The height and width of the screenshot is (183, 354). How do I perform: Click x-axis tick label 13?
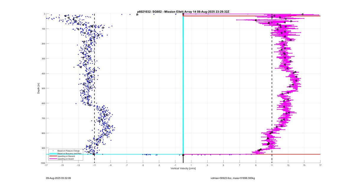pos(288,165)
